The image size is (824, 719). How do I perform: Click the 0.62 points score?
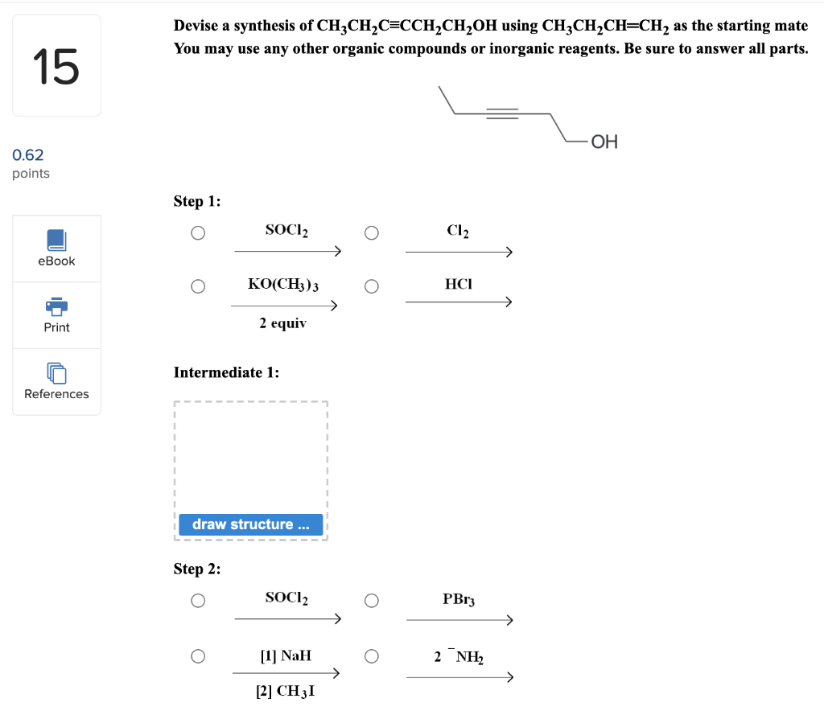(x=27, y=155)
